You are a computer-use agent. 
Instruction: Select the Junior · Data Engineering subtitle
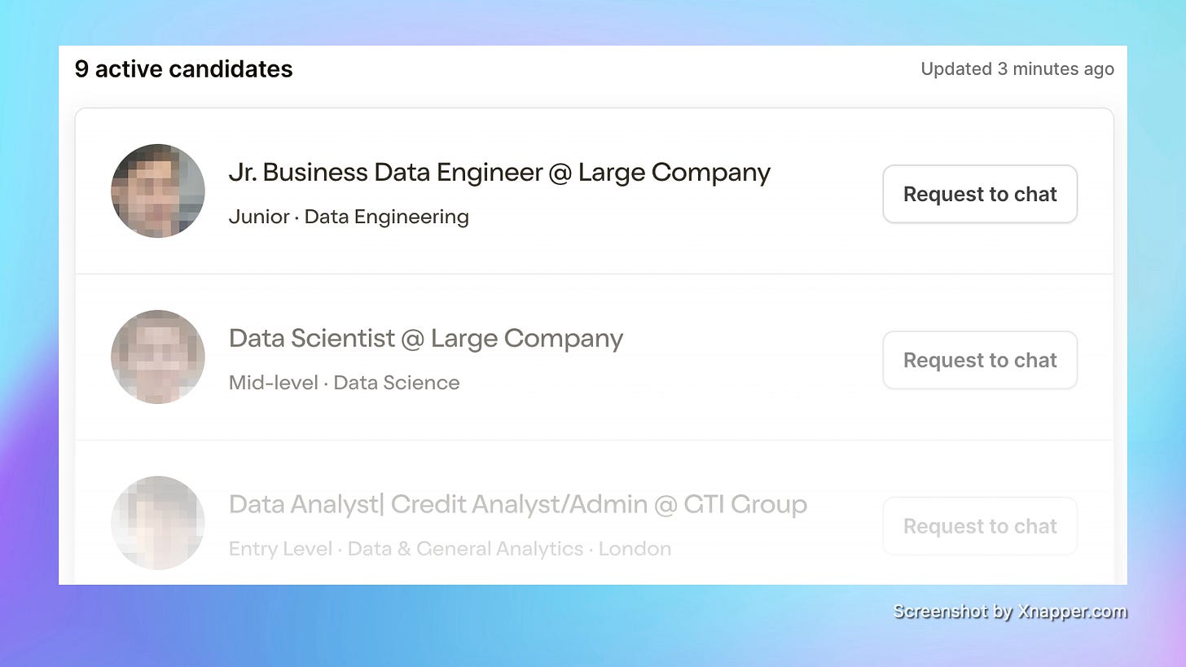click(x=349, y=217)
